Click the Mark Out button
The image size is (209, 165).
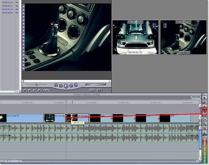coord(47,90)
